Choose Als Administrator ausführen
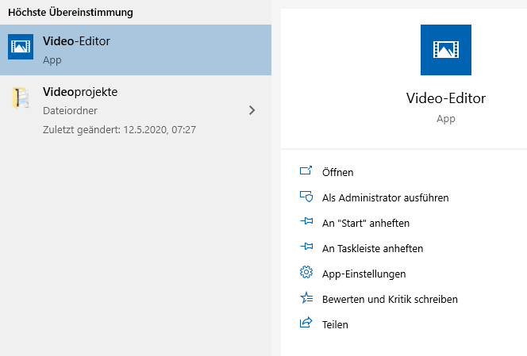The height and width of the screenshot is (356, 527). tap(385, 197)
